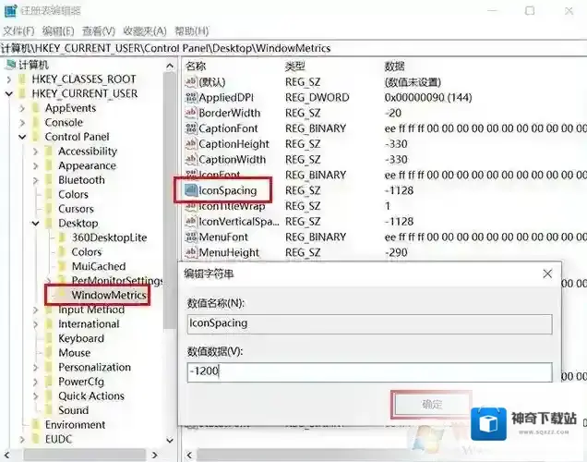Confirm the edit with 确定 button
587x462 pixels.
431,405
